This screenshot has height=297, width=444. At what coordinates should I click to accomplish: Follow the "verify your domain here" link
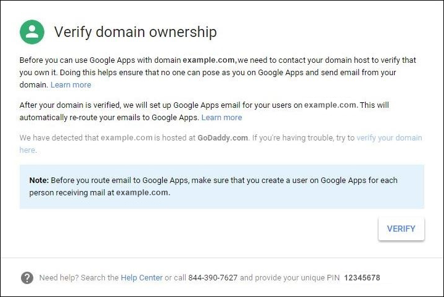389,138
